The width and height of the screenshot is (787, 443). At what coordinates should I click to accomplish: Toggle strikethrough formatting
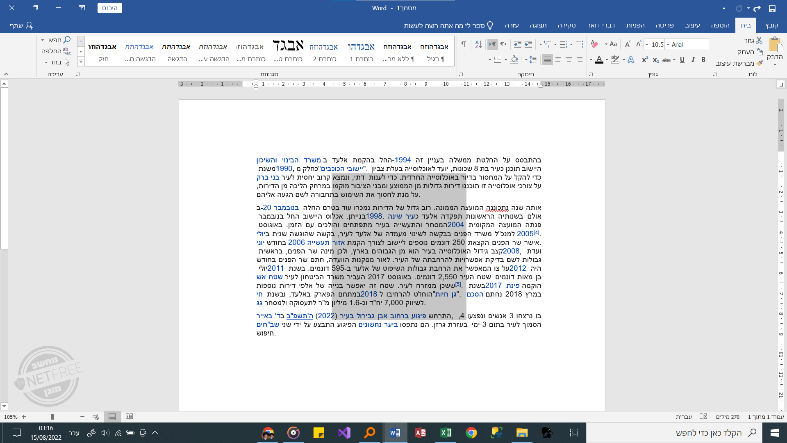click(666, 60)
